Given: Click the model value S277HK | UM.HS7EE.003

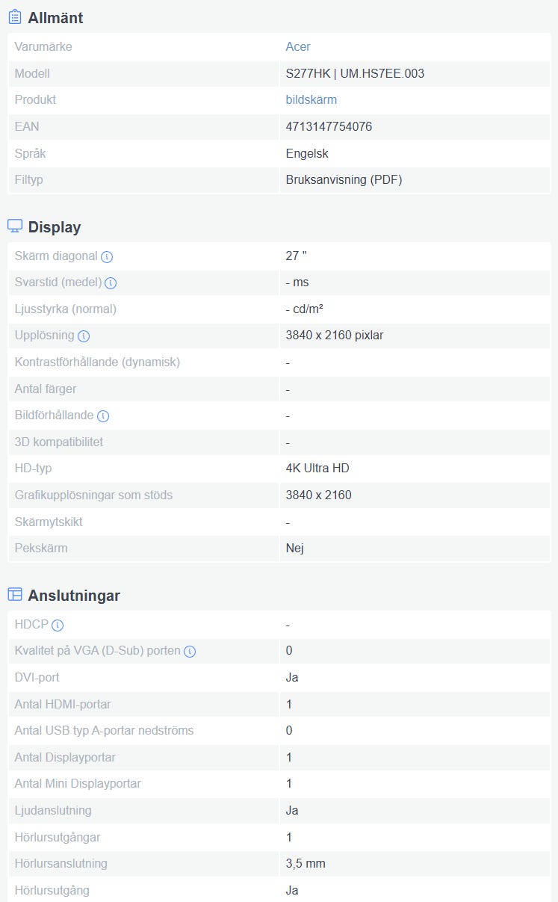Looking at the screenshot, I should (356, 73).
